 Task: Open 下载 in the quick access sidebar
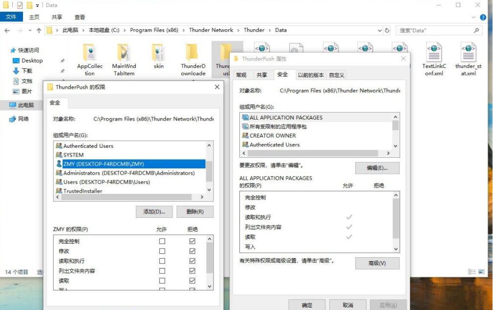pos(27,71)
